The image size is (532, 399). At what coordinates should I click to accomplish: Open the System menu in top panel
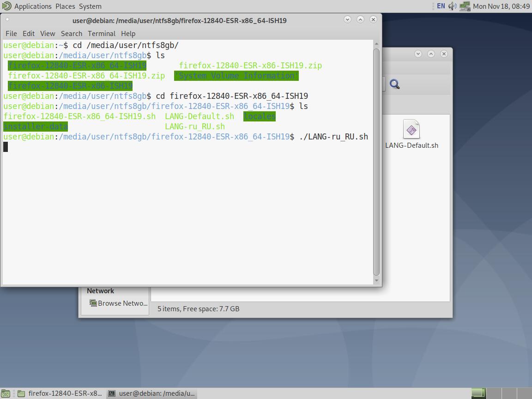pos(90,6)
